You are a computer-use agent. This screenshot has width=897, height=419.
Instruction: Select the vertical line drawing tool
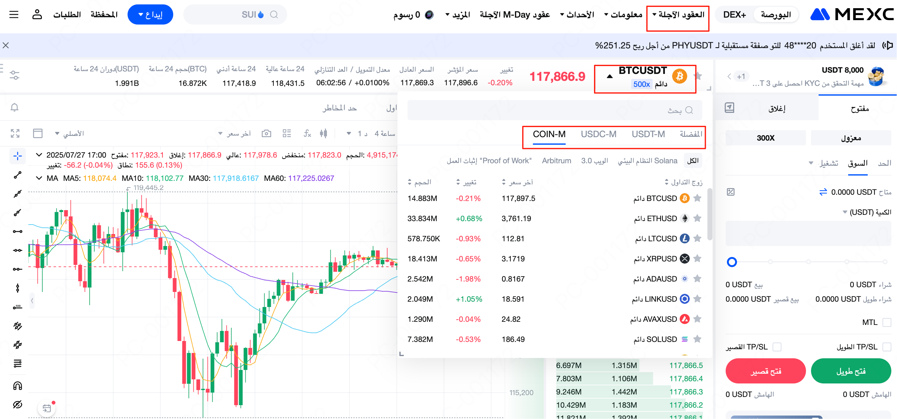click(18, 288)
